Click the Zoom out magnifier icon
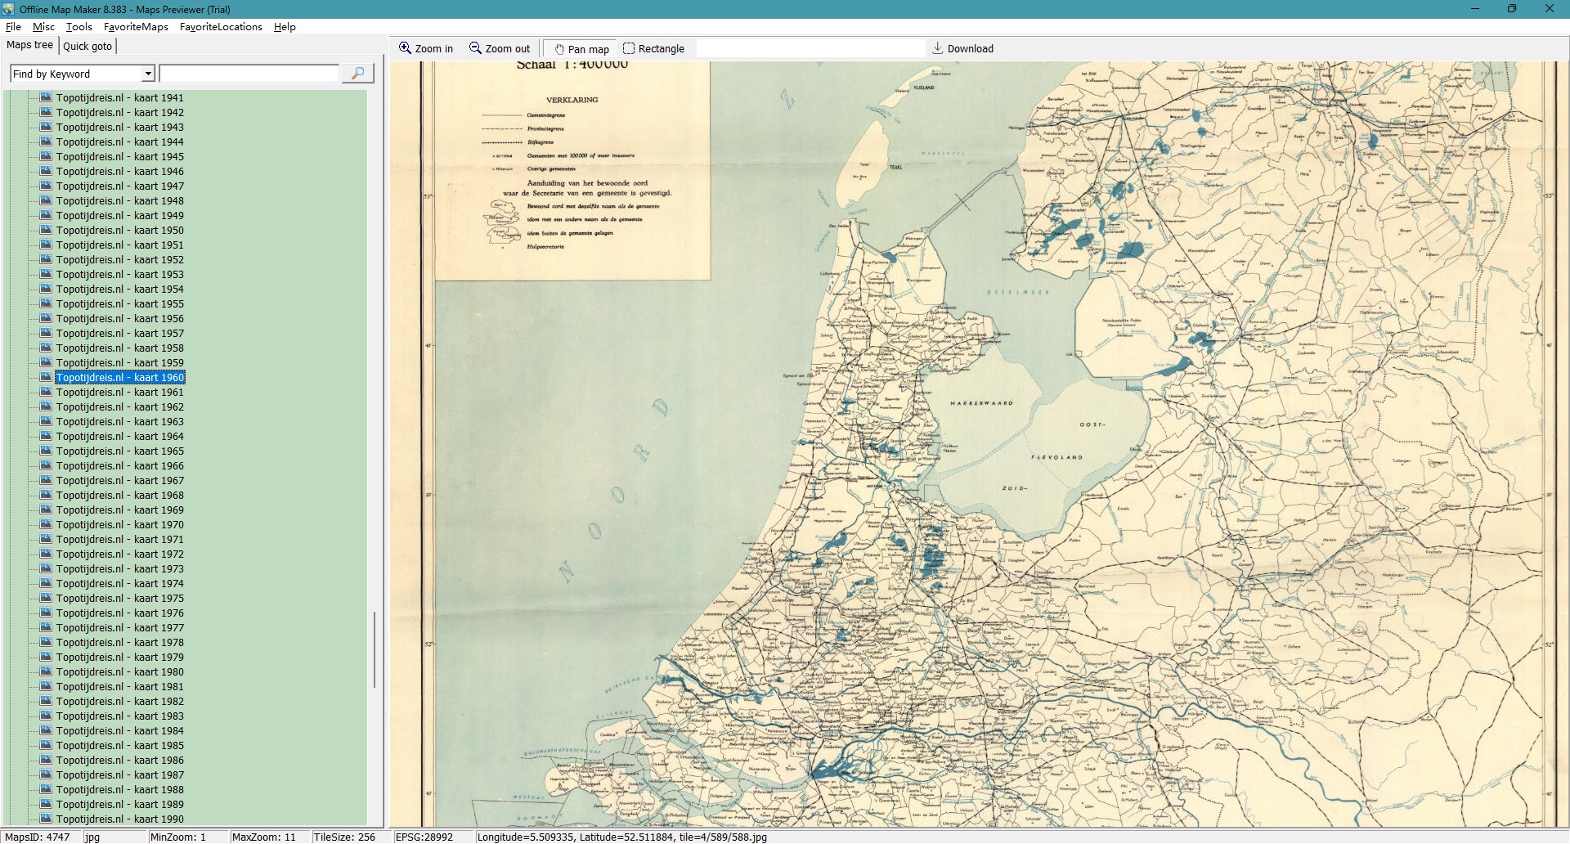 click(x=475, y=48)
